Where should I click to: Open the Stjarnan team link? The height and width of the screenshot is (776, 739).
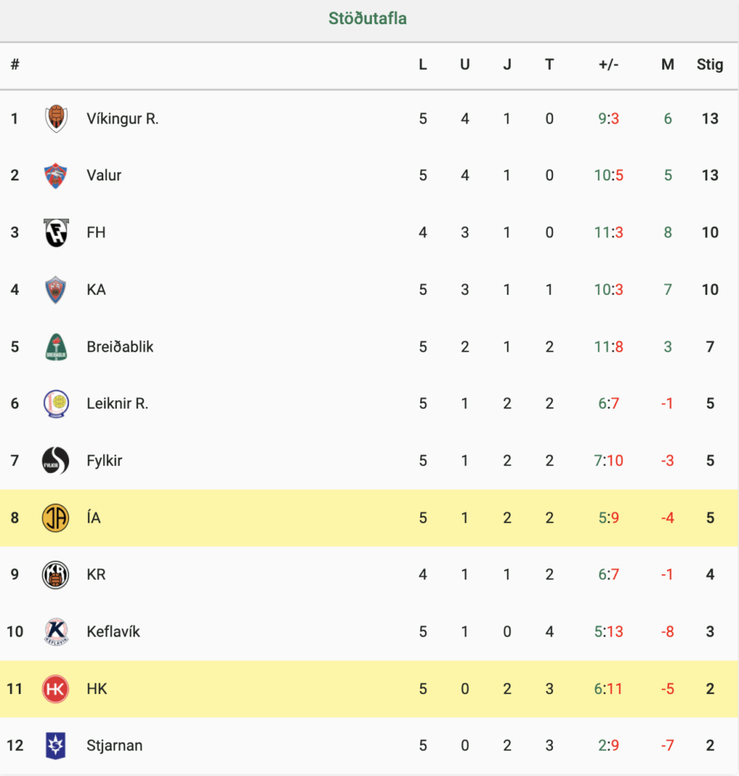(115, 746)
